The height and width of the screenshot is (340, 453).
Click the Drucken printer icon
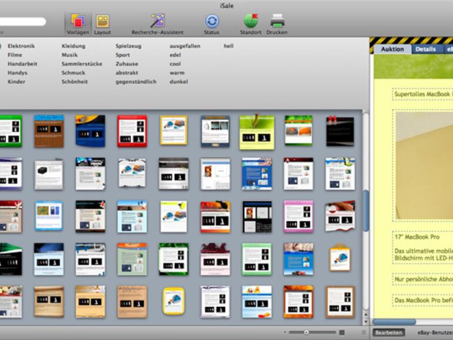[x=277, y=22]
